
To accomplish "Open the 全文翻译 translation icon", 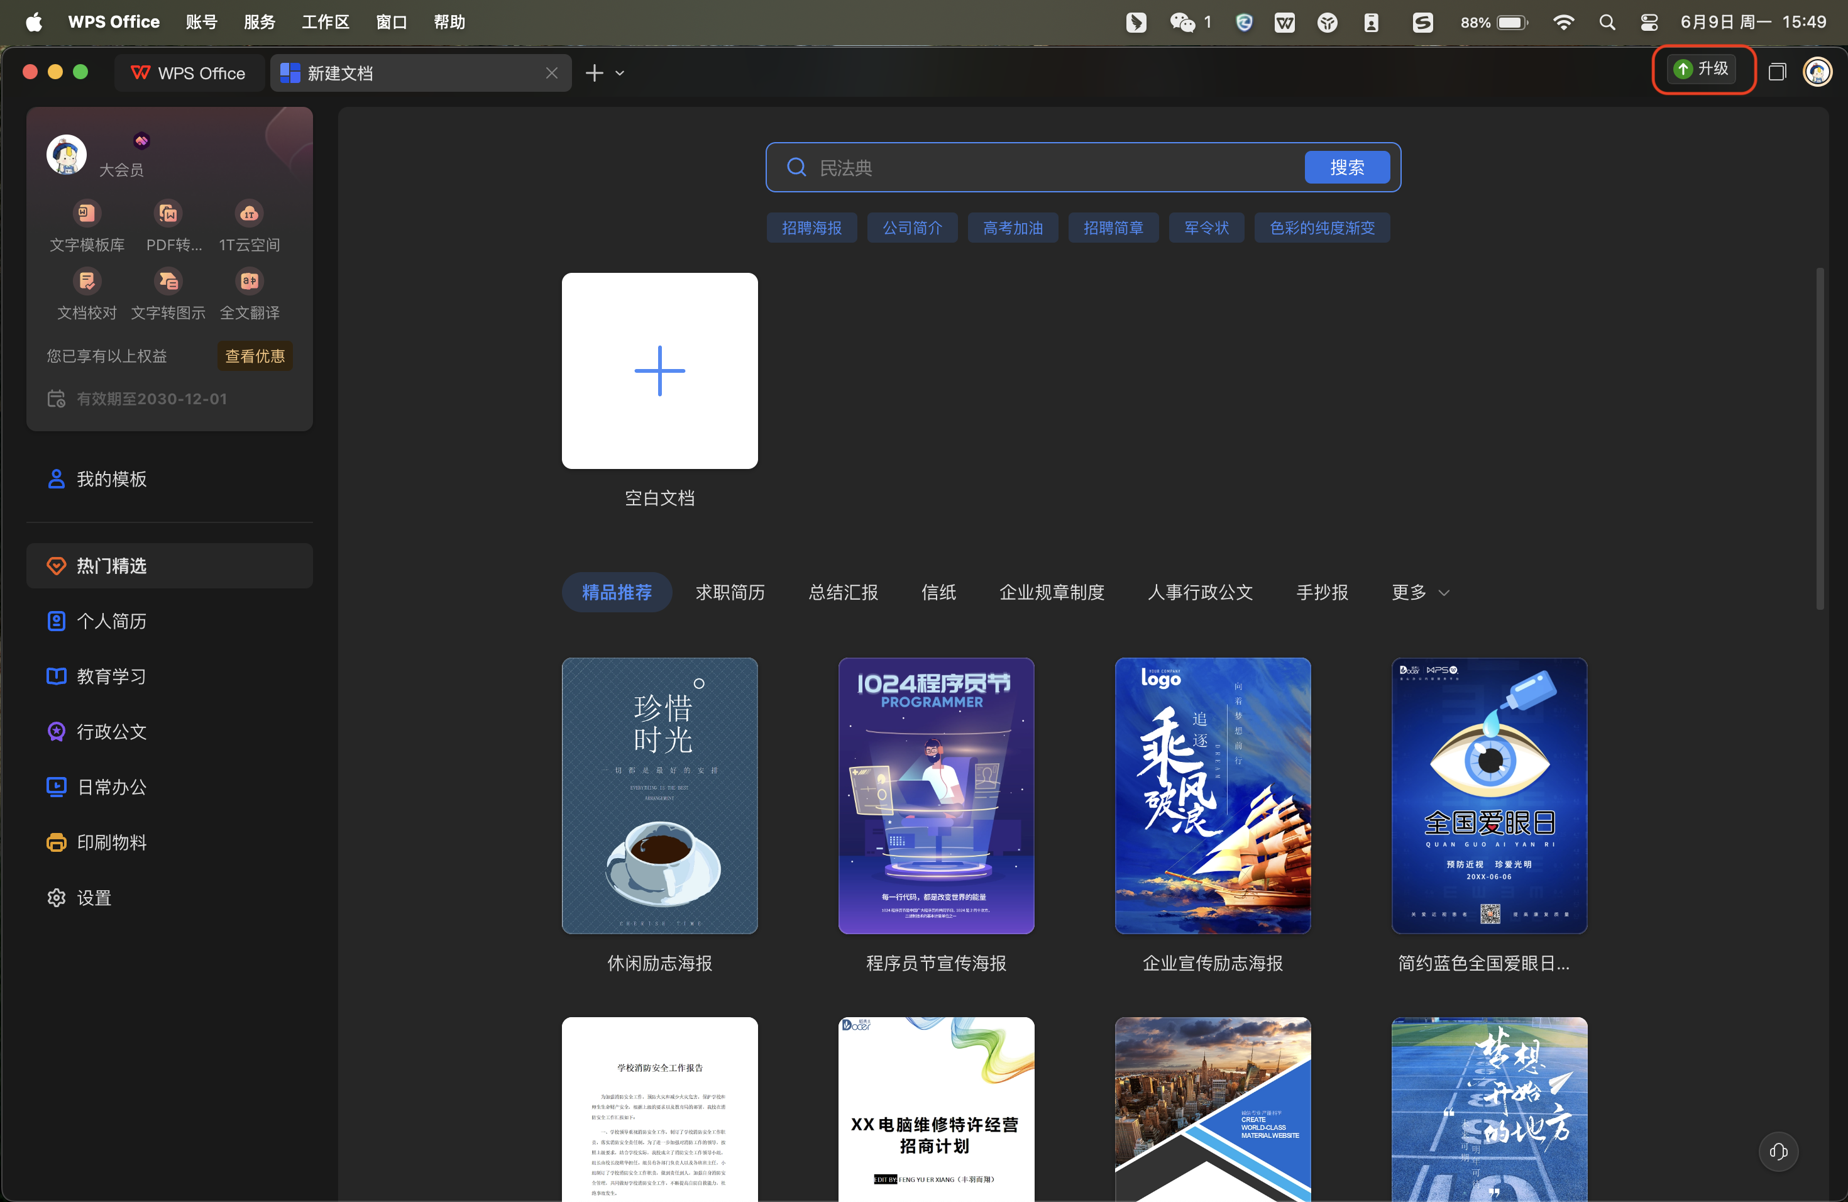I will pos(250,281).
